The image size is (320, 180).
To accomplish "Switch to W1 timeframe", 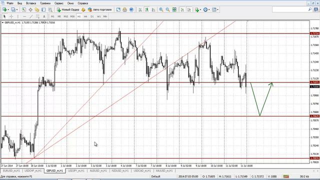I will click(99, 16).
